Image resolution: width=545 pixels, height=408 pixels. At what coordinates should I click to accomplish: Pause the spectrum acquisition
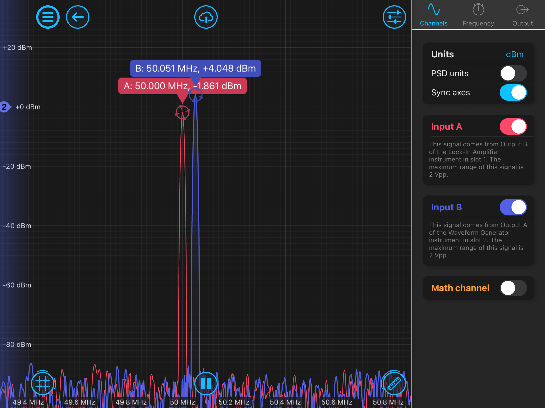tap(206, 384)
